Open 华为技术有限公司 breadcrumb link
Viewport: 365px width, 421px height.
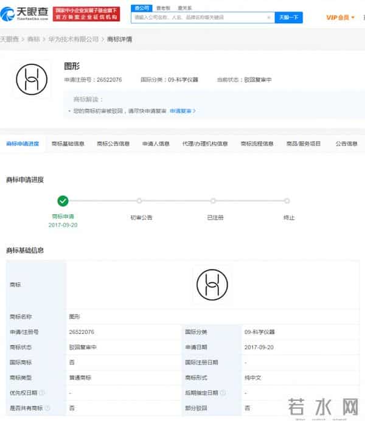(x=74, y=39)
